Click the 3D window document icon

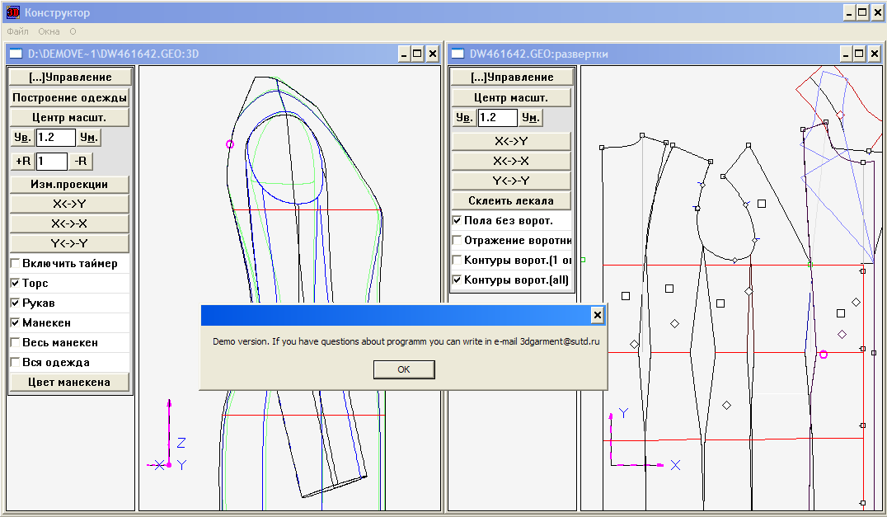click(16, 54)
